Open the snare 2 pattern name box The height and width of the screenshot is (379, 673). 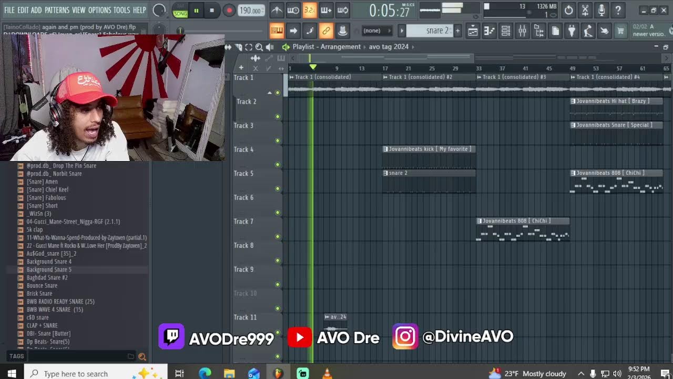(430, 31)
